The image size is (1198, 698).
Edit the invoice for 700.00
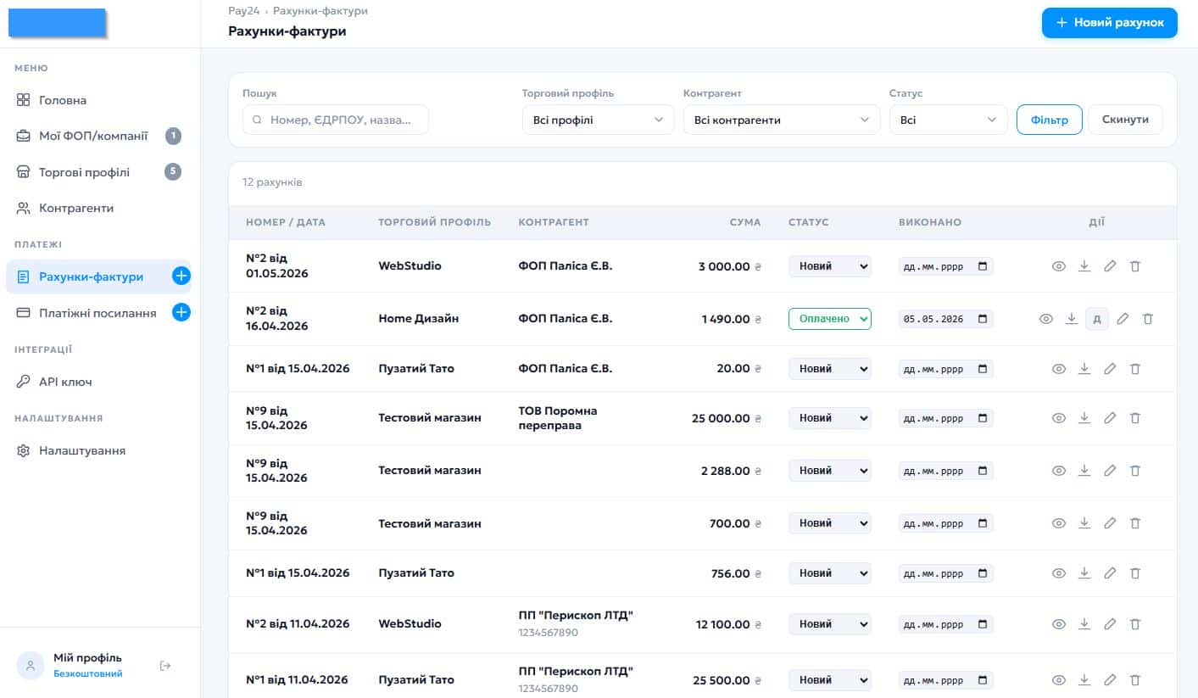pyautogui.click(x=1110, y=523)
